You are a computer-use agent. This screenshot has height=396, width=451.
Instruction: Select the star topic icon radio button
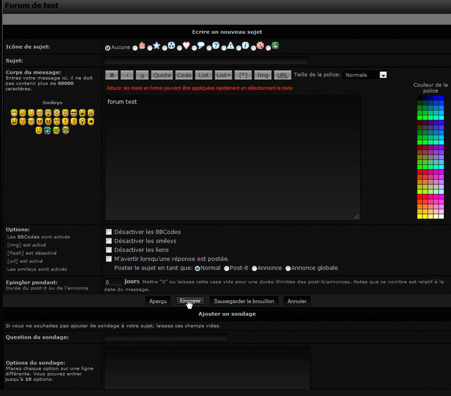(150, 47)
